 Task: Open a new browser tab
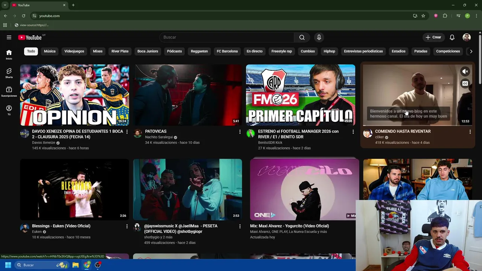(73, 5)
